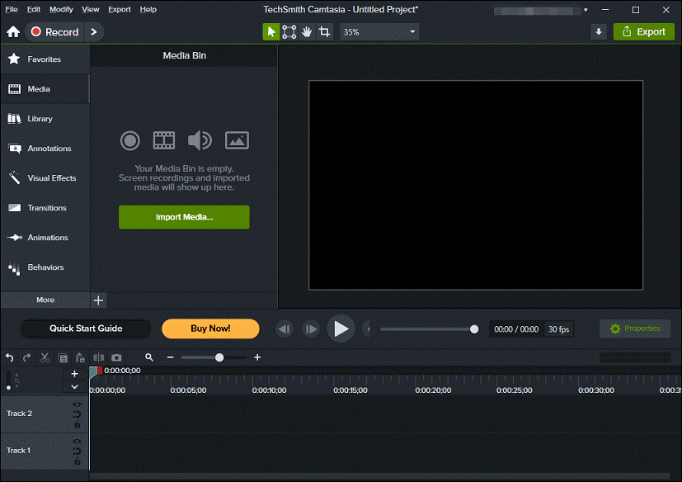Expand the More tools list

click(45, 300)
